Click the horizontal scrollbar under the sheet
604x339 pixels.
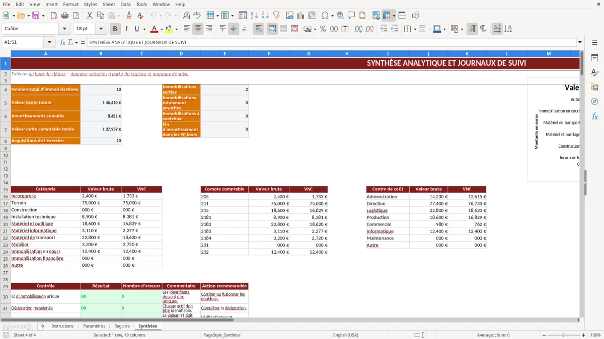coord(290,319)
